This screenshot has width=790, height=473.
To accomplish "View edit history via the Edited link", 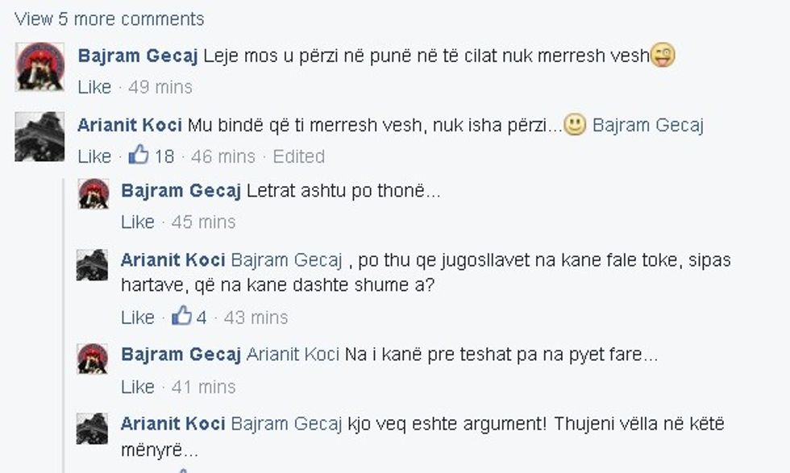I will (298, 156).
